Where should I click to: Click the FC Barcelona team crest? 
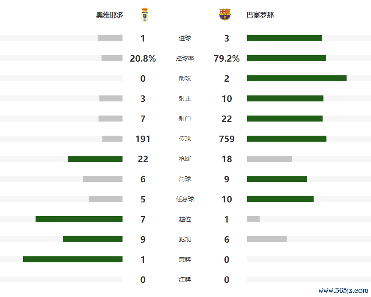click(224, 15)
